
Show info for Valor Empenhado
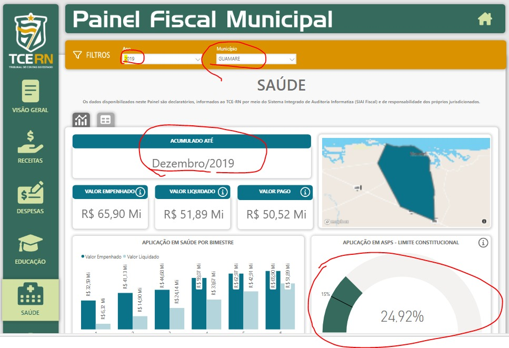click(x=140, y=192)
